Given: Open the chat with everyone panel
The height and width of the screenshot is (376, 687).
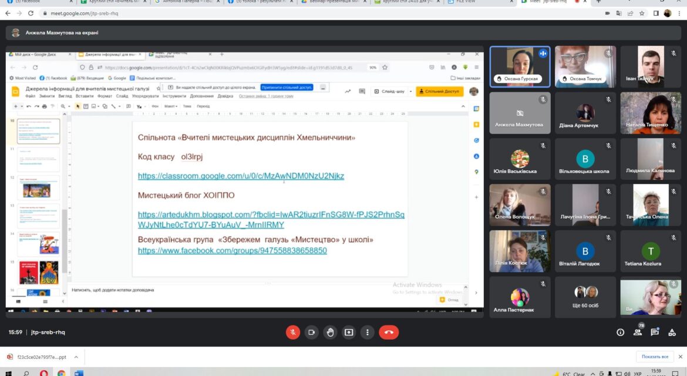Looking at the screenshot, I should [655, 332].
